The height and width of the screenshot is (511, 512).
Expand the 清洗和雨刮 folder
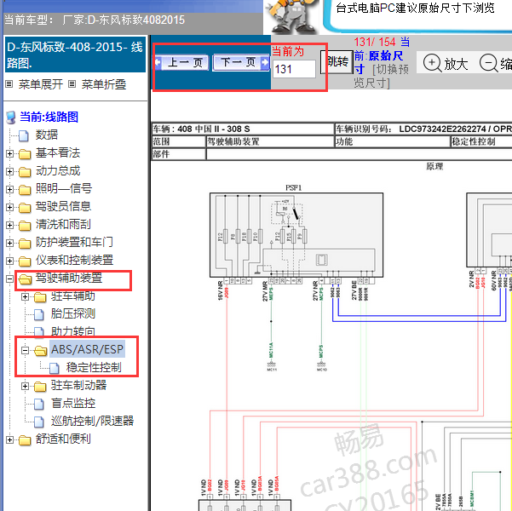coord(9,226)
